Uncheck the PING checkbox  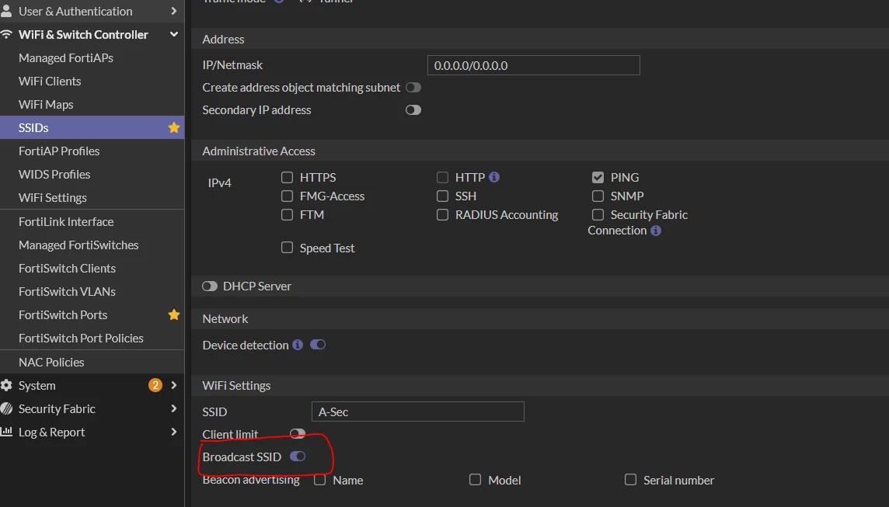[x=598, y=177]
